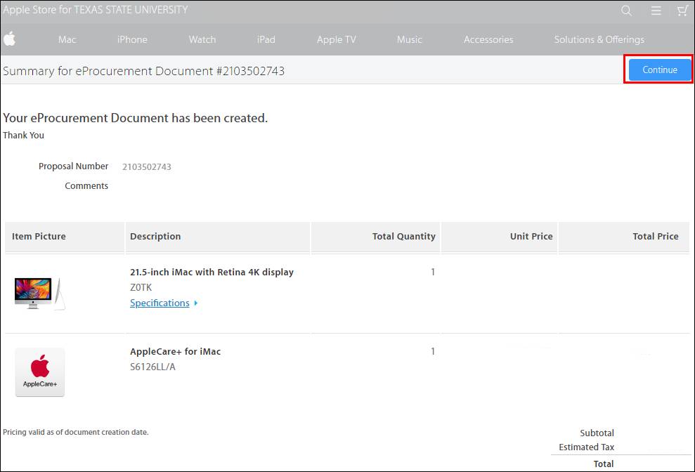
Task: Click part number Z0TK
Action: [141, 288]
